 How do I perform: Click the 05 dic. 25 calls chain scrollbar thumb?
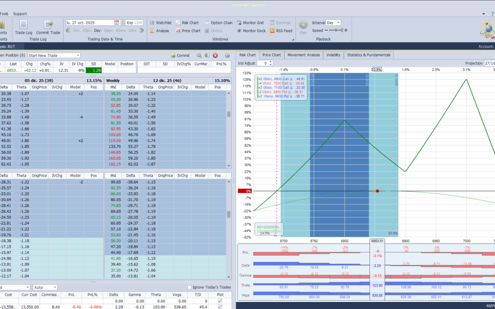[229, 114]
